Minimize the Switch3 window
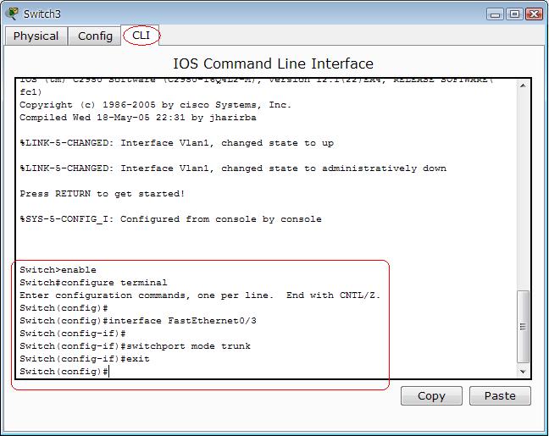 pyautogui.click(x=495, y=14)
